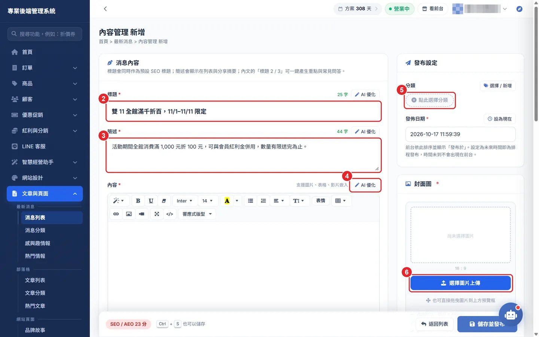Click 設為現在 date button

[500, 119]
